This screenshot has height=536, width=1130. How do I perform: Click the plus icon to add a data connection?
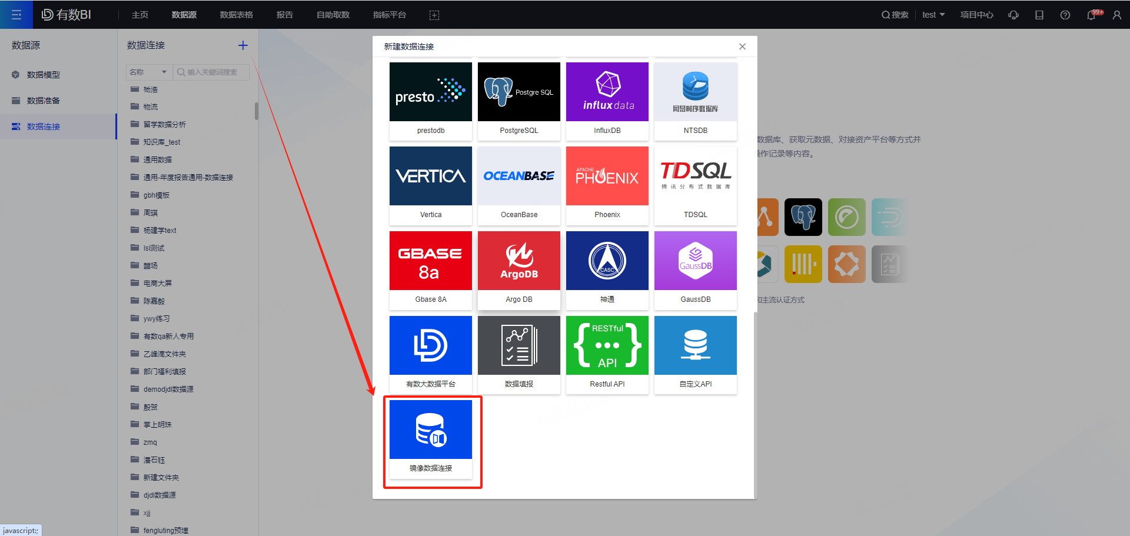click(x=243, y=45)
